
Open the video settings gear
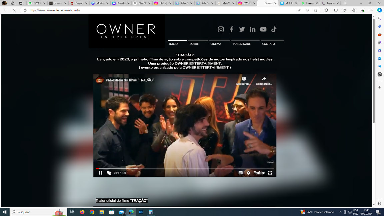[249, 173]
